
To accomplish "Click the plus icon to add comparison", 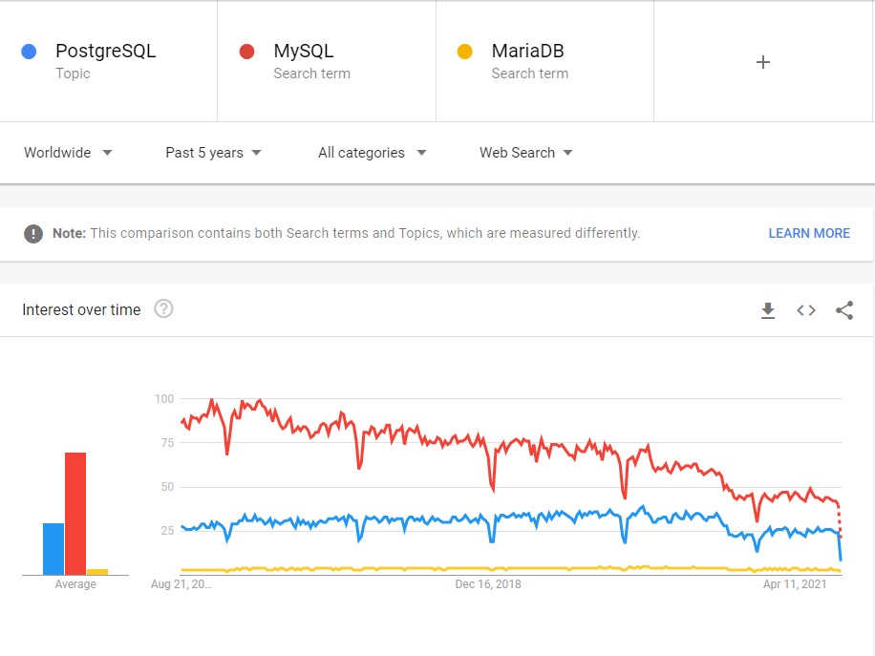I will click(763, 62).
